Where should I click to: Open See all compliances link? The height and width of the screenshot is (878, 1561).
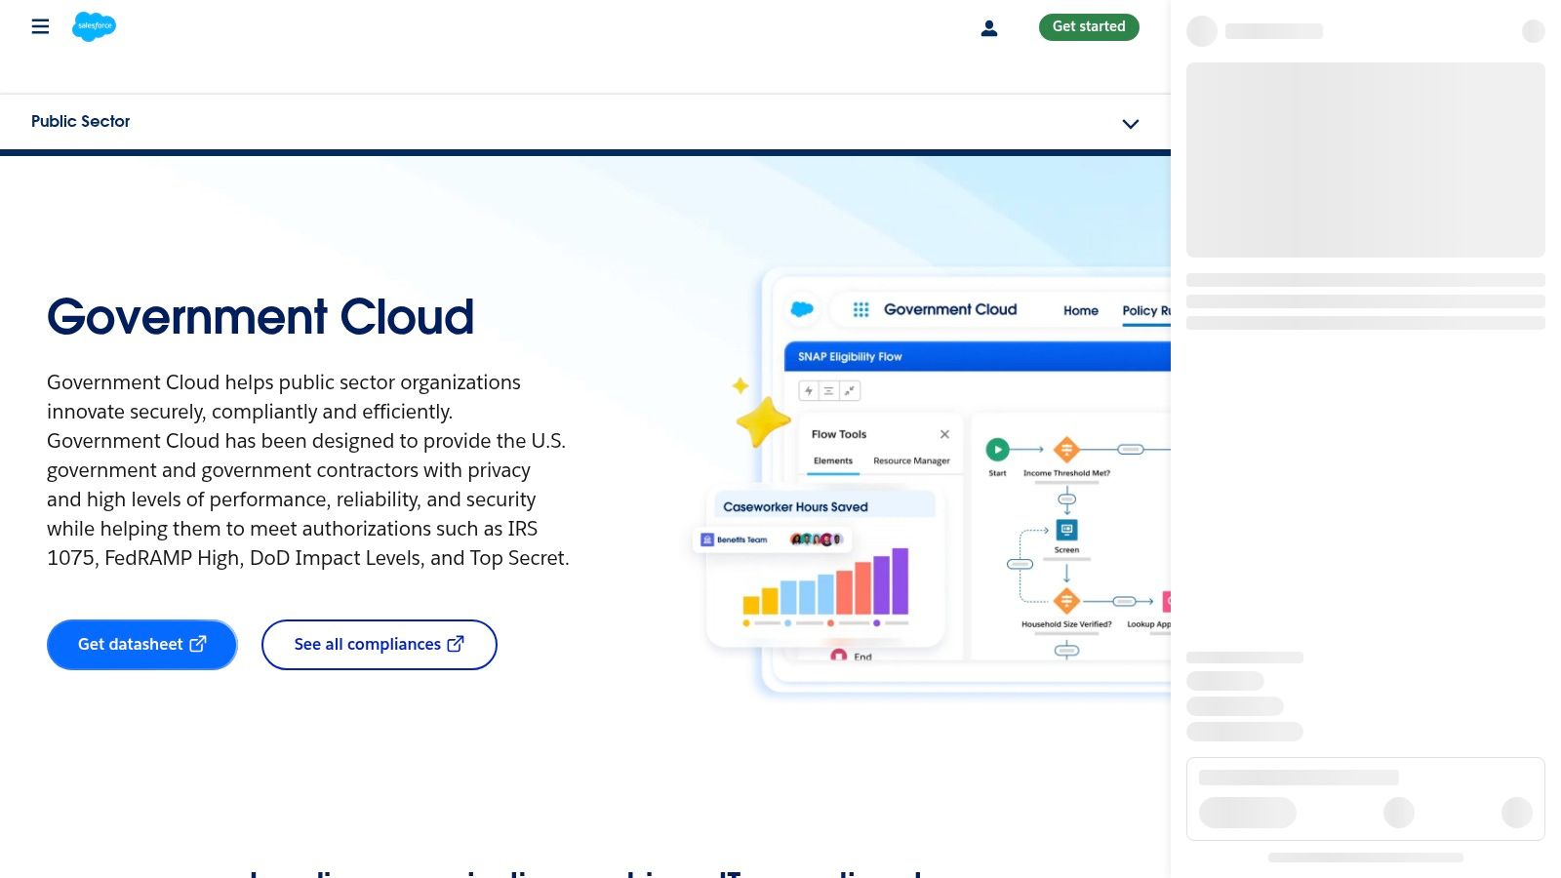pyautogui.click(x=380, y=645)
